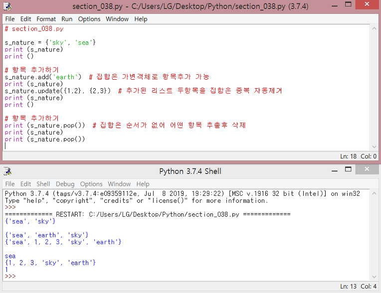Minimize the Python 3.7.4 Shell window
The height and width of the screenshot is (293, 381).
click(x=335, y=170)
